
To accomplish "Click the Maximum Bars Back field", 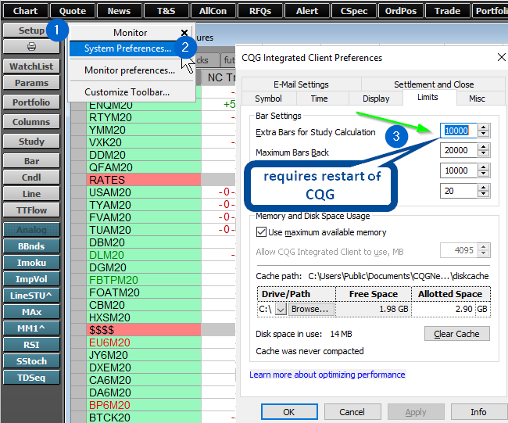I will pos(459,150).
